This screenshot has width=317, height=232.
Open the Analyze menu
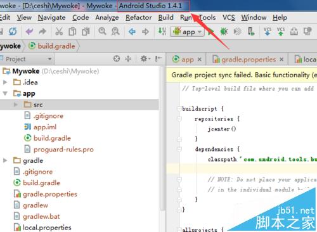click(x=107, y=18)
